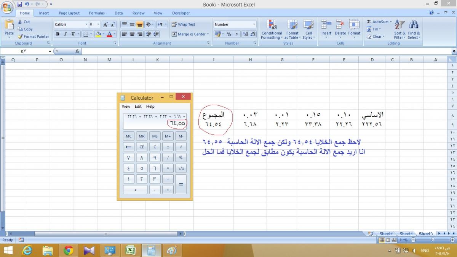Click the Cell Styles icon
The height and width of the screenshot is (257, 457).
pyautogui.click(x=308, y=25)
